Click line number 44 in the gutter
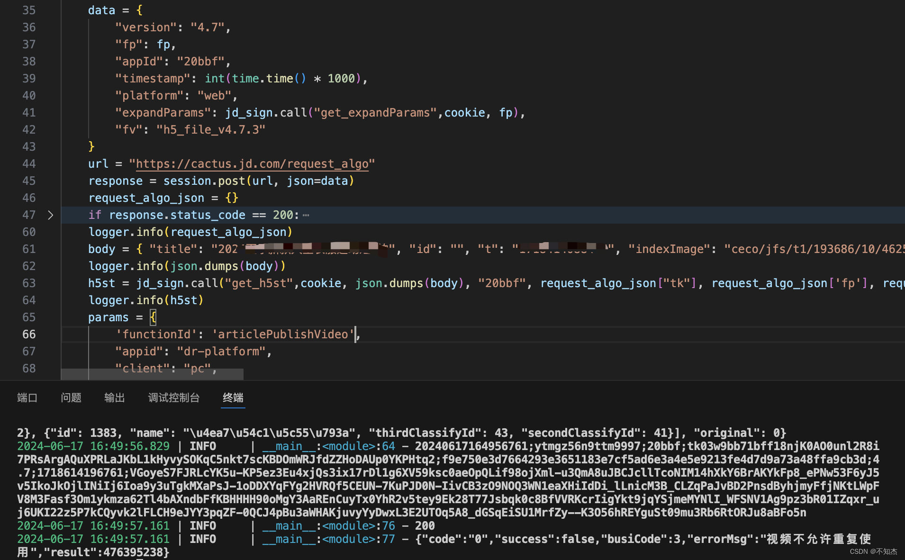Screen dimensions: 905x560 (x=29, y=164)
